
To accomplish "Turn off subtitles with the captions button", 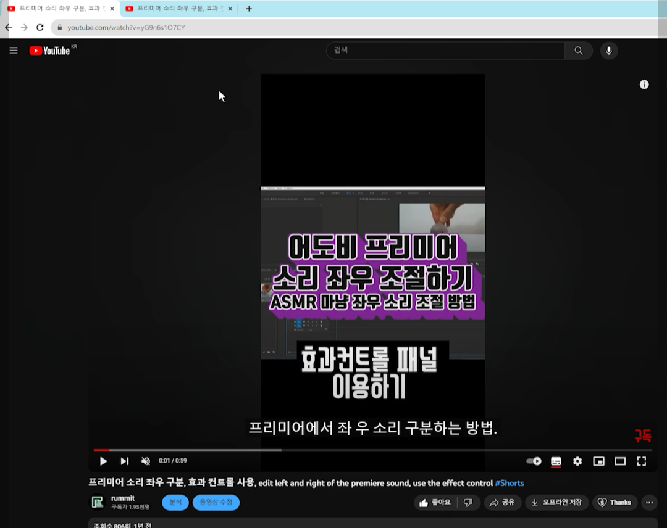I will 556,461.
